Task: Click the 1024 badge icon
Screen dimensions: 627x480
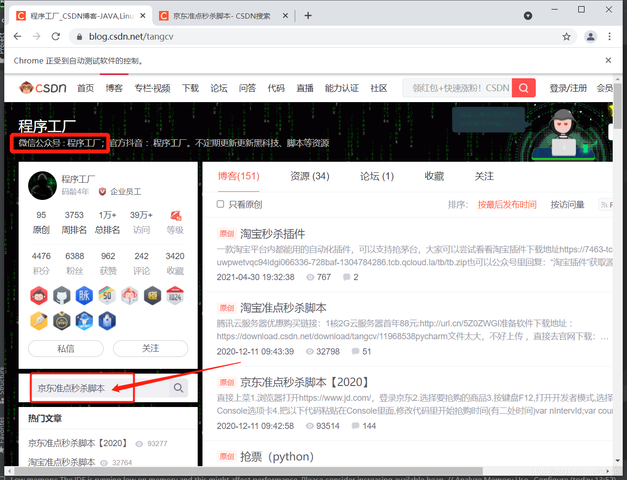Action: point(175,296)
